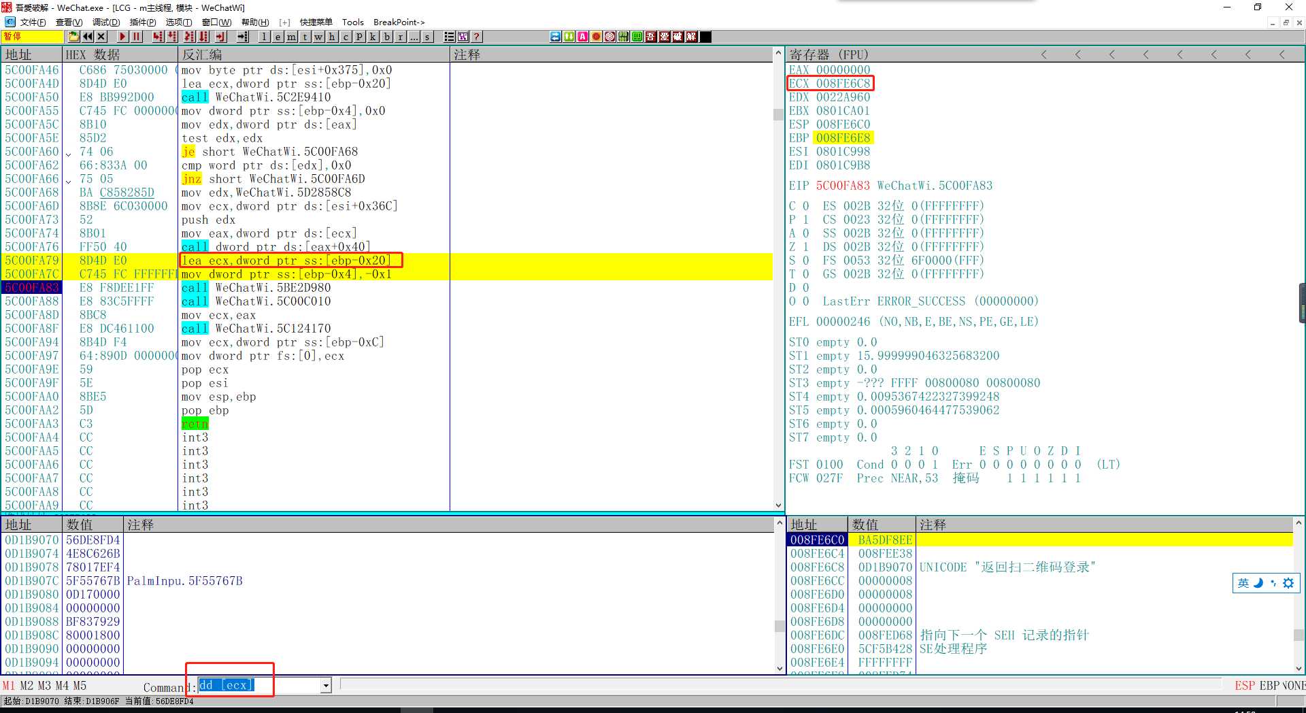Viewport: 1306px width, 713px height.
Task: Toggle IME moon half/full-width icon
Action: click(1258, 583)
